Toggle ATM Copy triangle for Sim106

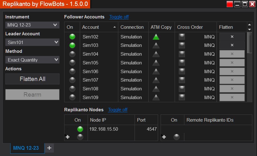coord(156,71)
